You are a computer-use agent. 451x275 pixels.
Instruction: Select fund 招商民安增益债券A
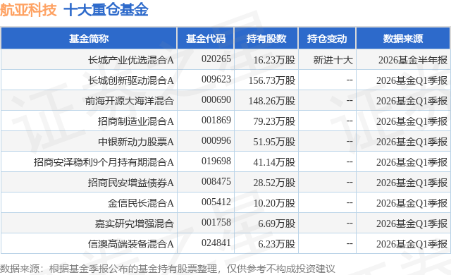pyautogui.click(x=131, y=183)
